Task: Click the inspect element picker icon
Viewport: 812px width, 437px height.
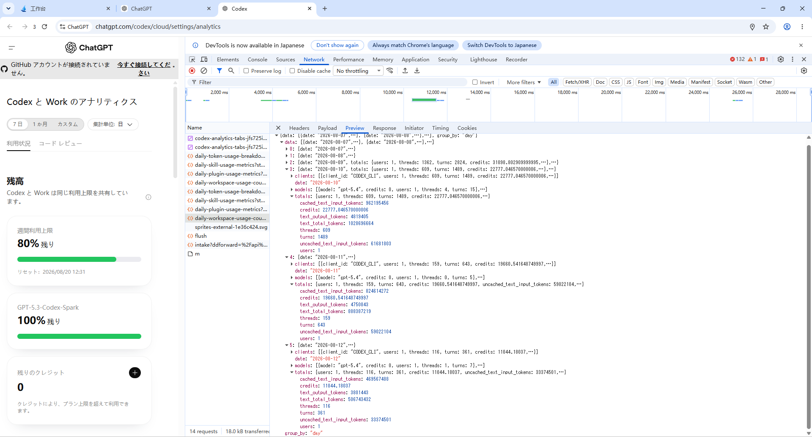Action: (192, 59)
